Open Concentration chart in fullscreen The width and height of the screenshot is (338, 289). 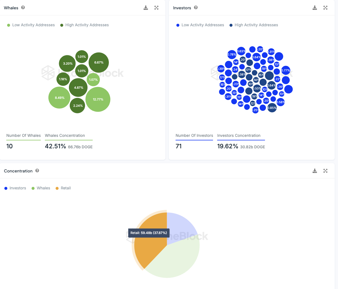click(325, 171)
